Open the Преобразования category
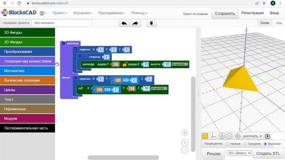 pyautogui.click(x=28, y=52)
